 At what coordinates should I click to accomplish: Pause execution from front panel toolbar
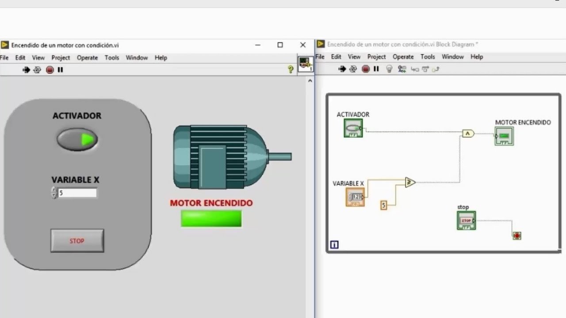pyautogui.click(x=60, y=70)
